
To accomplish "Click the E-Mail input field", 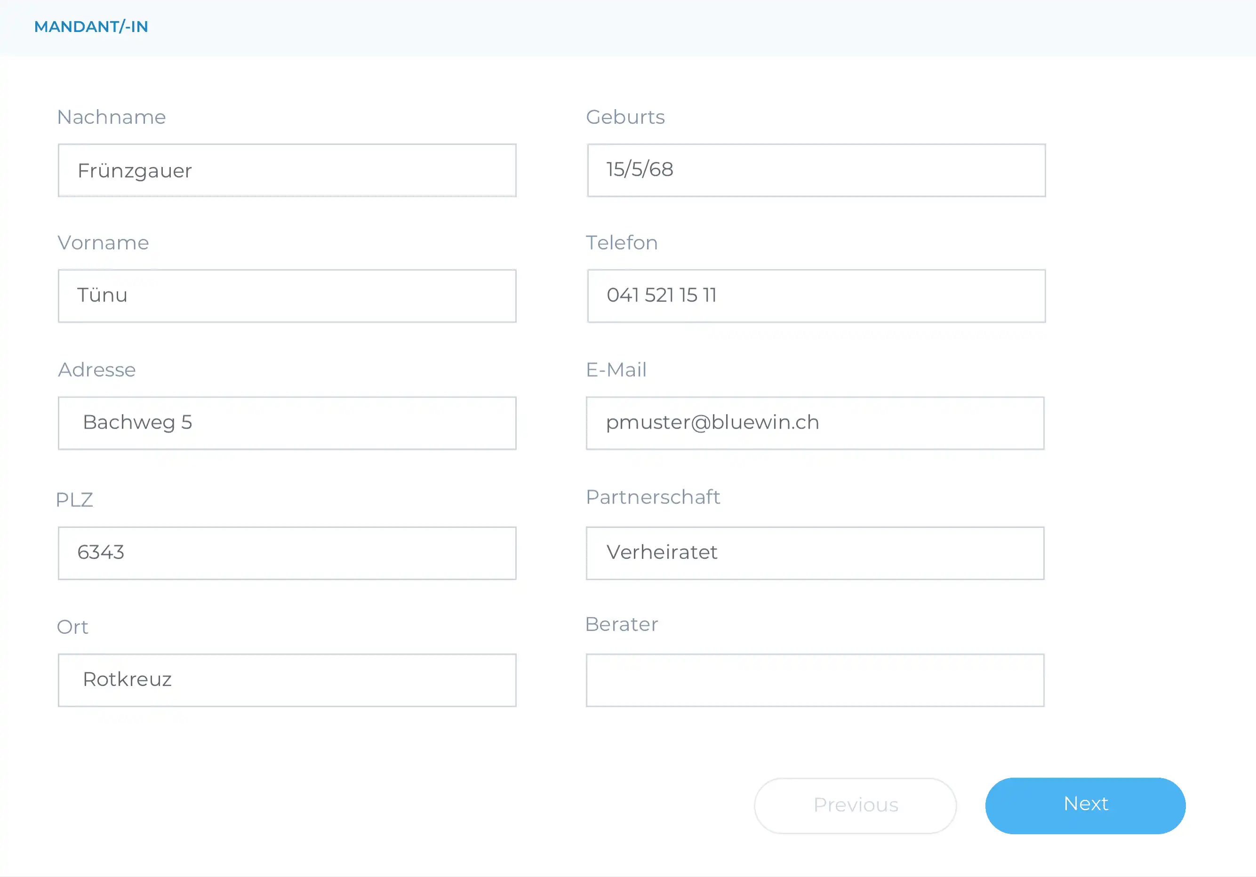I will (815, 423).
